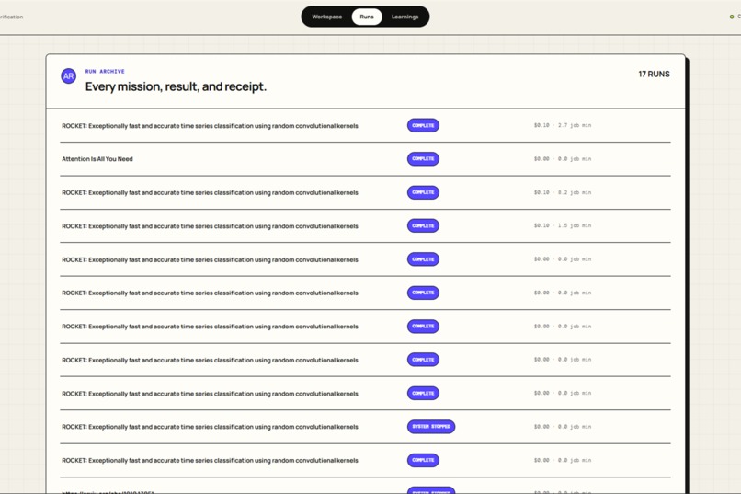This screenshot has width=741, height=494.
Task: Click the cost text on Attention Is All You Need row
Action: pyautogui.click(x=563, y=159)
